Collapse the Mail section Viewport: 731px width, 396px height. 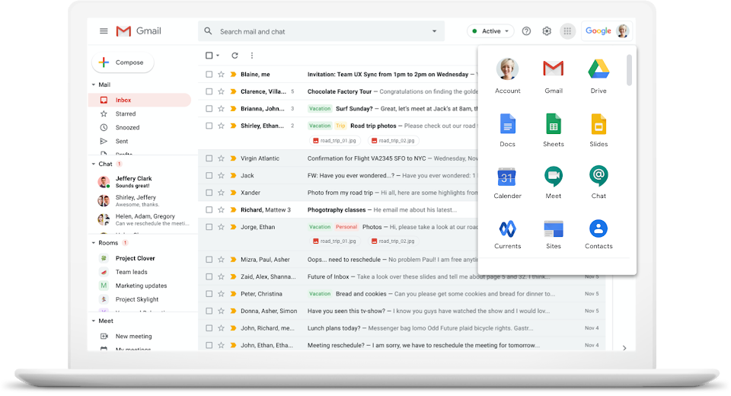coord(94,85)
